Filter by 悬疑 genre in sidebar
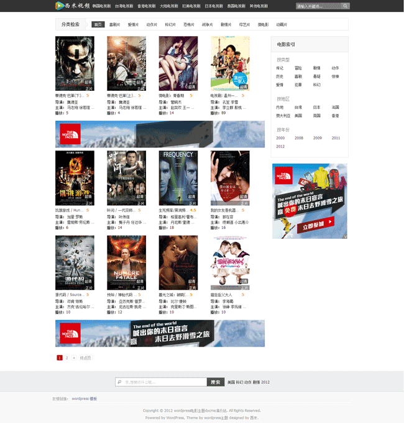This screenshot has width=404, height=423. tap(317, 77)
